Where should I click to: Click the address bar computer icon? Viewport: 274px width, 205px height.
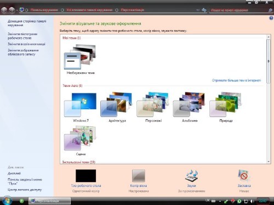[22, 10]
